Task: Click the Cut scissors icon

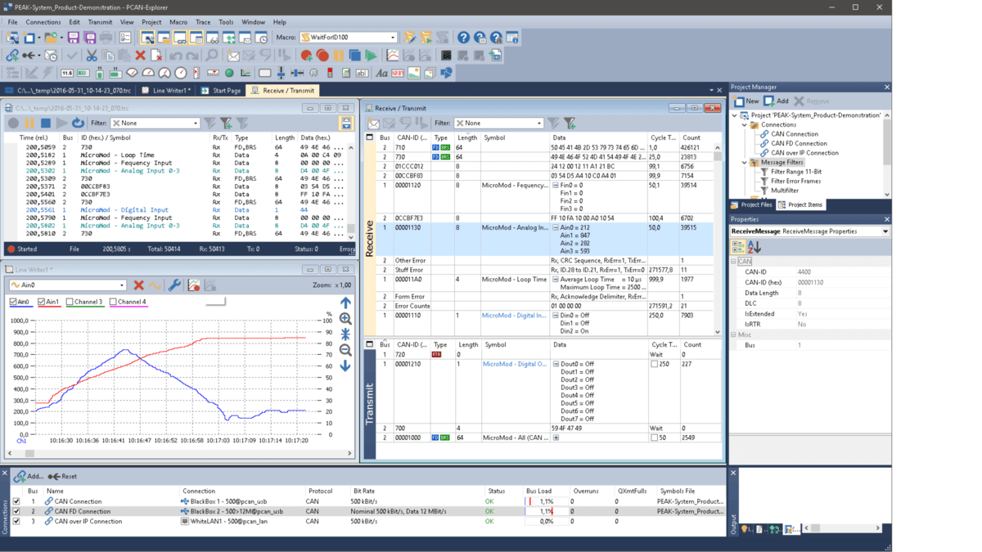Action: point(92,56)
